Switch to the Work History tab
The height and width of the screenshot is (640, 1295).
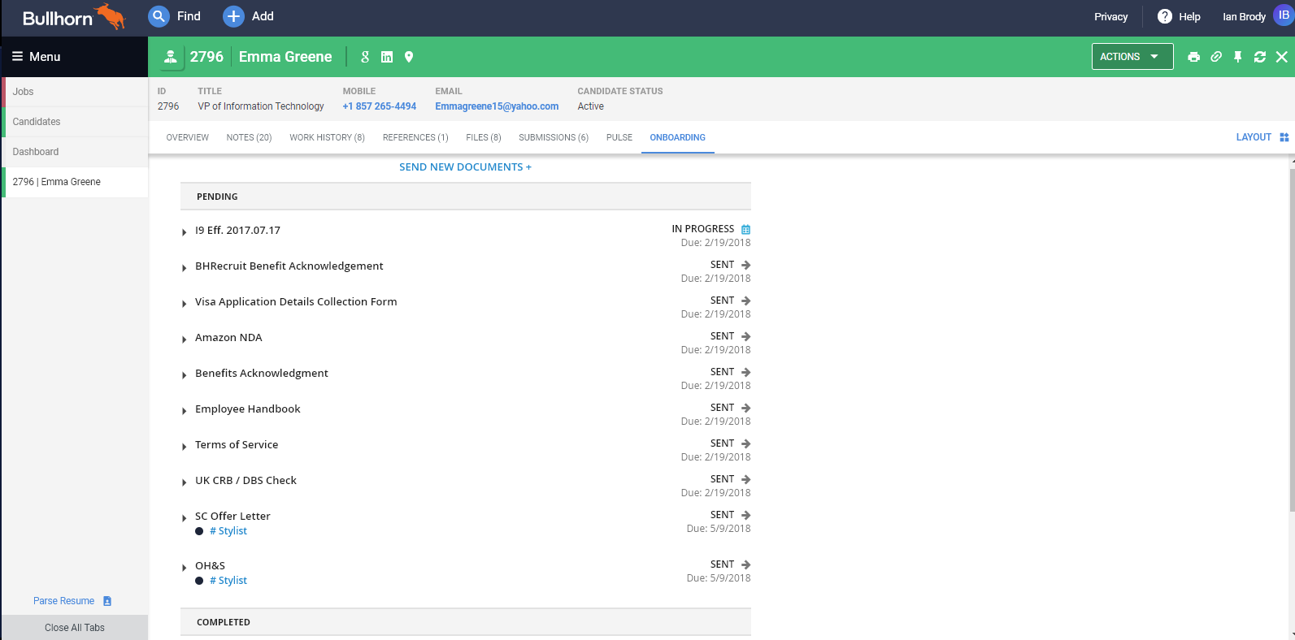pos(327,137)
